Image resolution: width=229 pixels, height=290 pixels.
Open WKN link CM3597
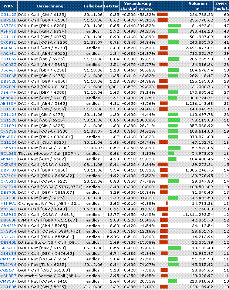(x=9, y=281)
